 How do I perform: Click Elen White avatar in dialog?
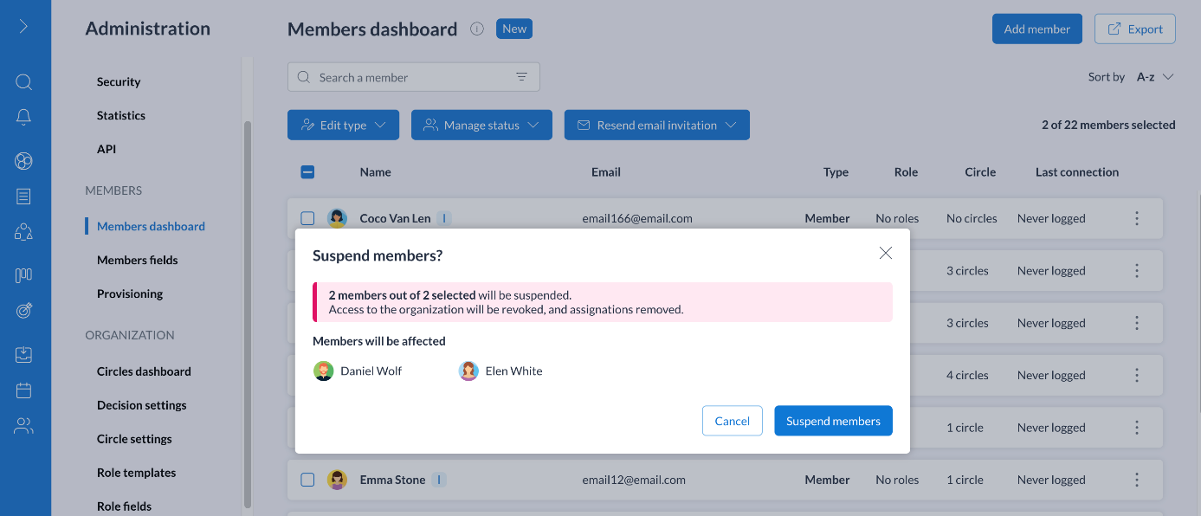pyautogui.click(x=468, y=371)
